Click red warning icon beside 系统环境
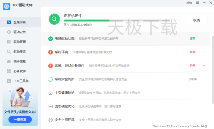 pyautogui.click(x=50, y=52)
